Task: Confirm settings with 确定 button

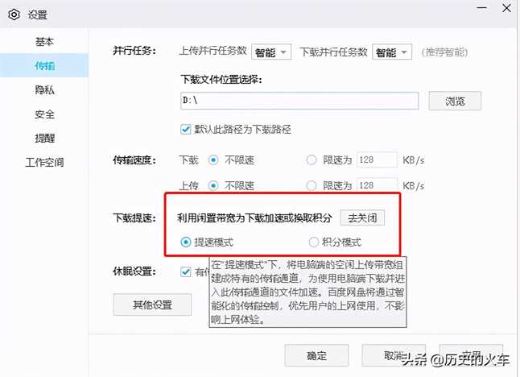Action: pos(317,355)
